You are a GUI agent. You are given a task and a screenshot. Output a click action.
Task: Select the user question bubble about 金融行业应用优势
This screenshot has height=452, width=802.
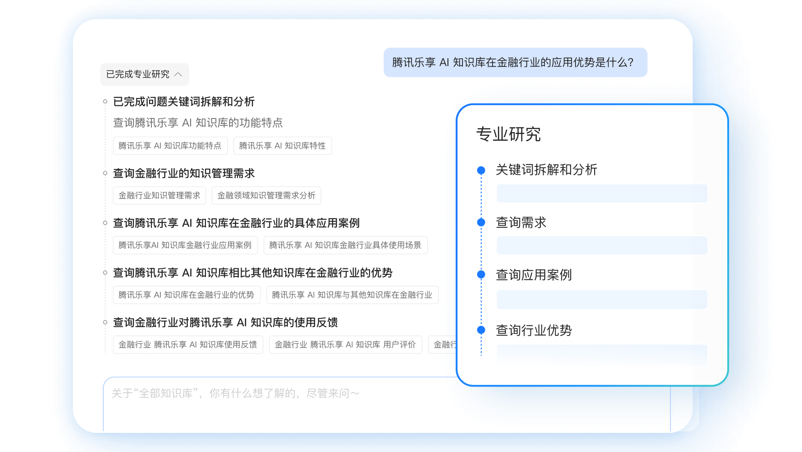512,62
